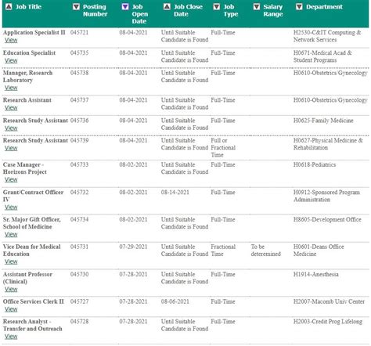371x346 pixels.
Task: Open View link for Application Specialist II
Action: click(x=11, y=40)
